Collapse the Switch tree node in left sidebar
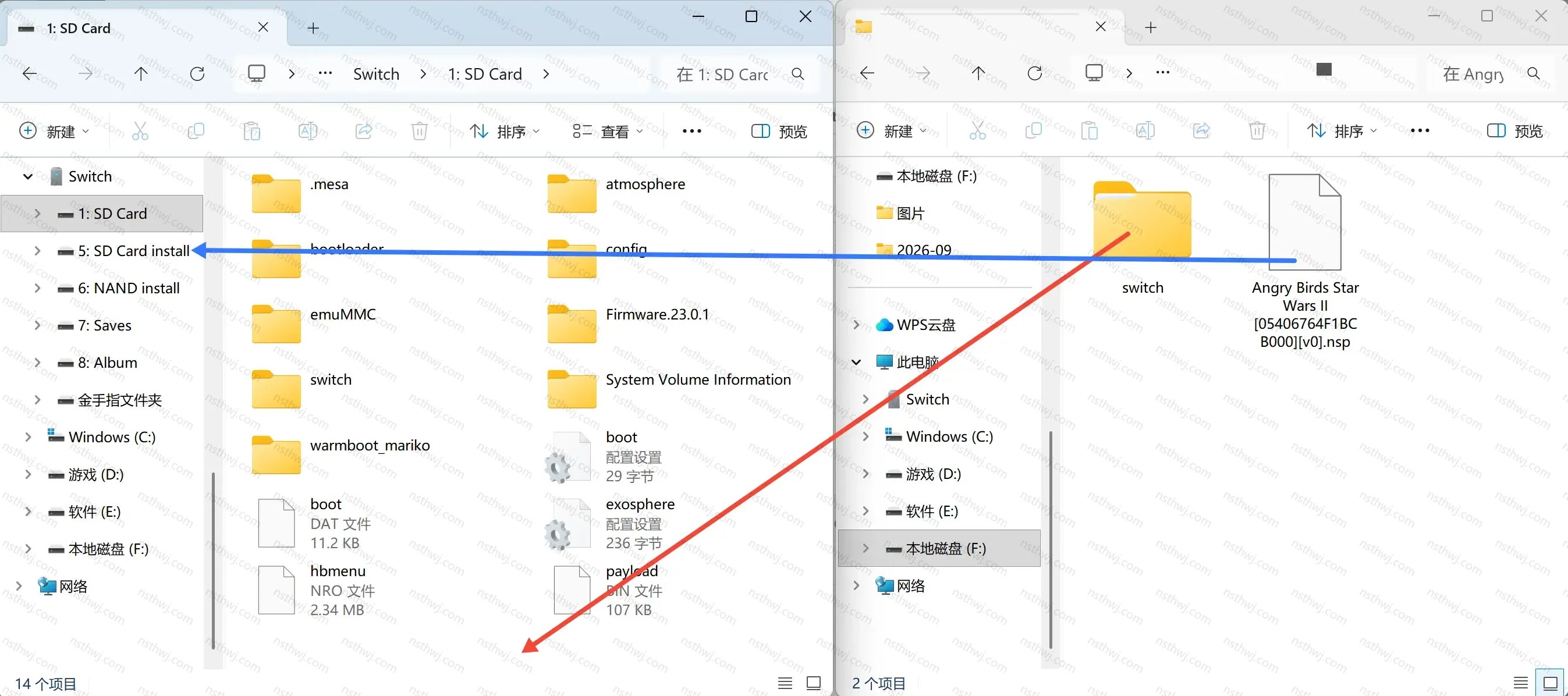This screenshot has width=1568, height=696. click(27, 176)
